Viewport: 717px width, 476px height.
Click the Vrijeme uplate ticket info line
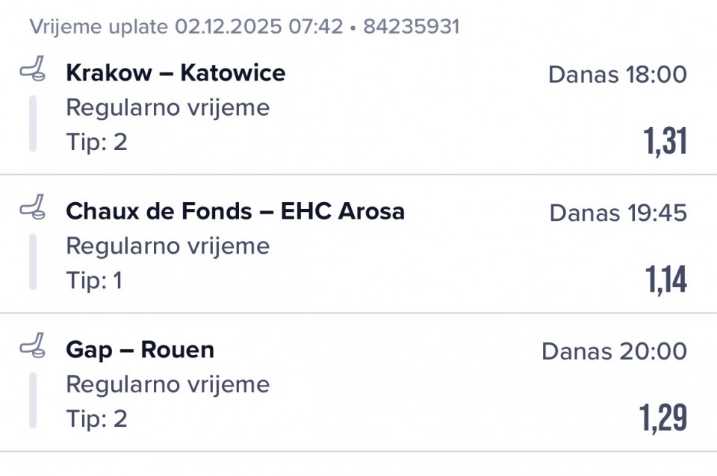[x=244, y=28]
